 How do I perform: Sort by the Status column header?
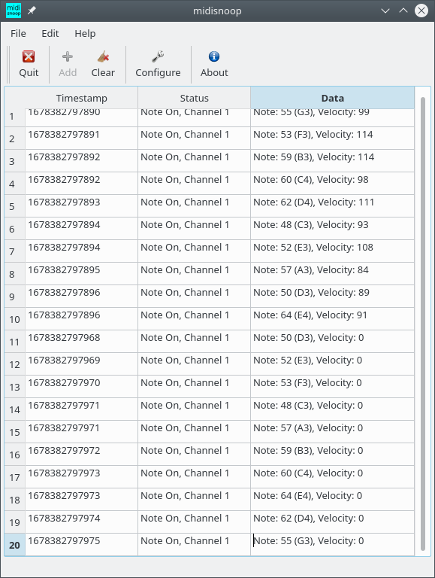195,98
